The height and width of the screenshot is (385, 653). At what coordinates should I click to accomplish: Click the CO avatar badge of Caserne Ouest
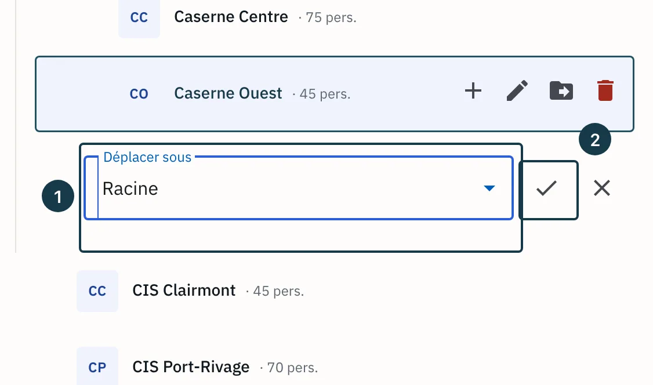pos(139,94)
